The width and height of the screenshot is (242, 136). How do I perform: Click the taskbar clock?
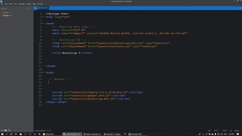(x=231, y=134)
